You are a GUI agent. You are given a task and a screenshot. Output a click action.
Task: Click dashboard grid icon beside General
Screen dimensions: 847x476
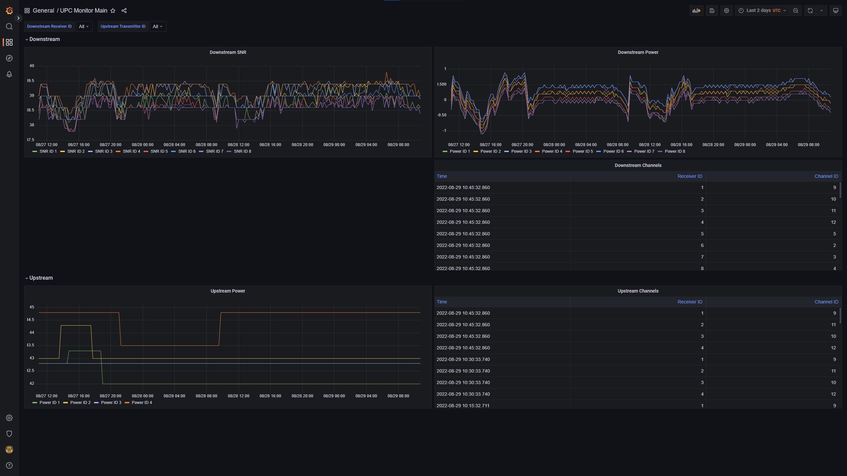(27, 11)
